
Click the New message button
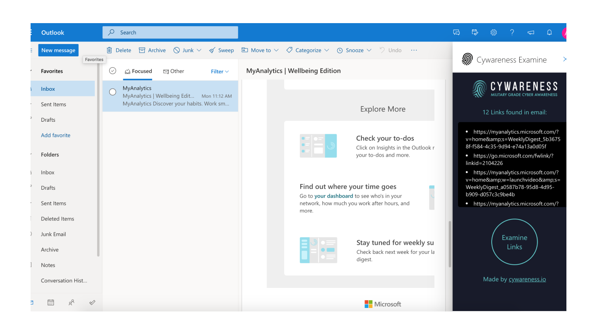tap(59, 50)
